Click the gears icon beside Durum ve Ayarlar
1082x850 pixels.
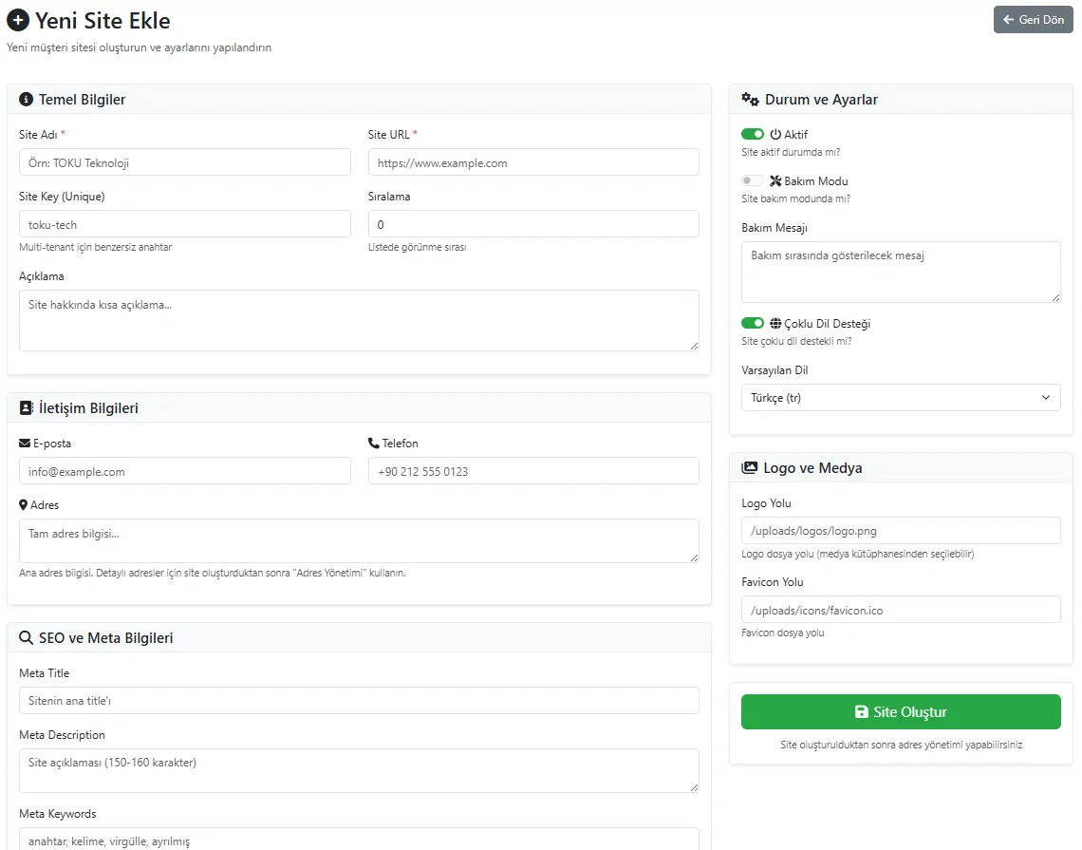tap(750, 100)
